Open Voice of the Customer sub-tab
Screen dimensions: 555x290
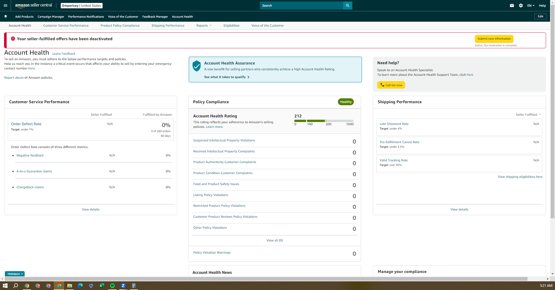point(268,25)
